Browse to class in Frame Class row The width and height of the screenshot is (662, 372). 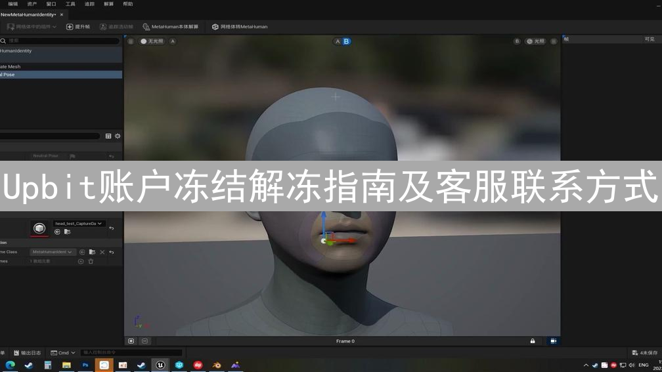(92, 252)
